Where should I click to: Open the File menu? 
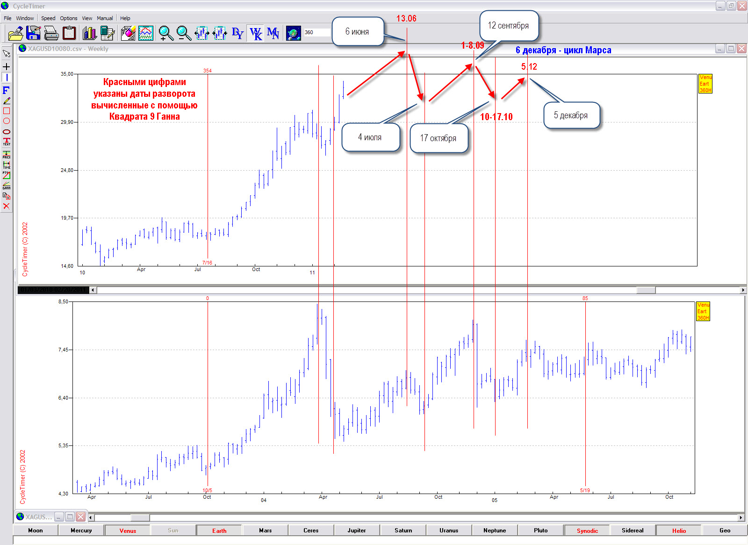(x=7, y=18)
